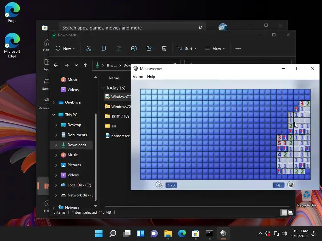Open recent locations chevron dropdown

(x=76, y=65)
